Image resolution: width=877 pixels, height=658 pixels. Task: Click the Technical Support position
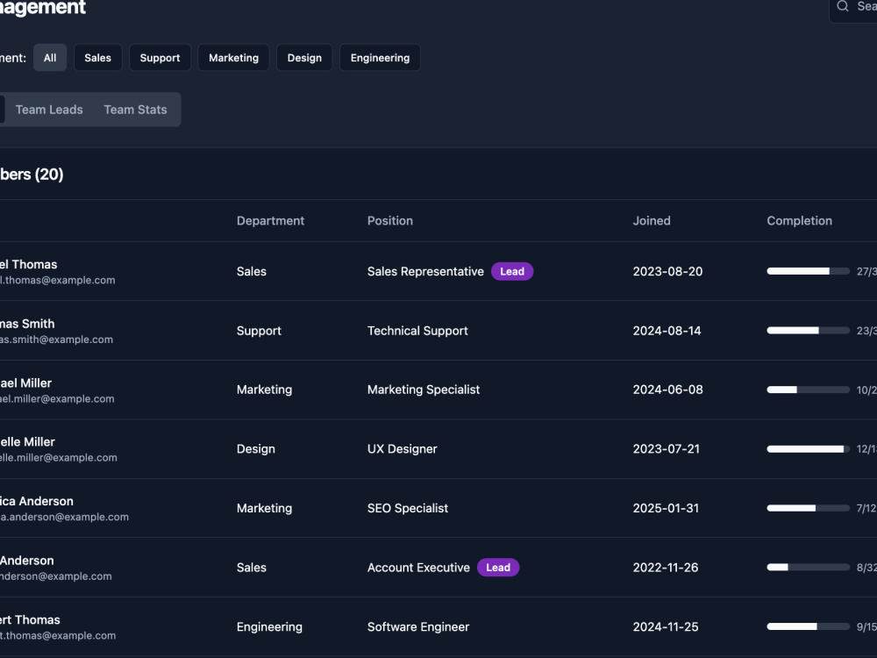(x=417, y=331)
